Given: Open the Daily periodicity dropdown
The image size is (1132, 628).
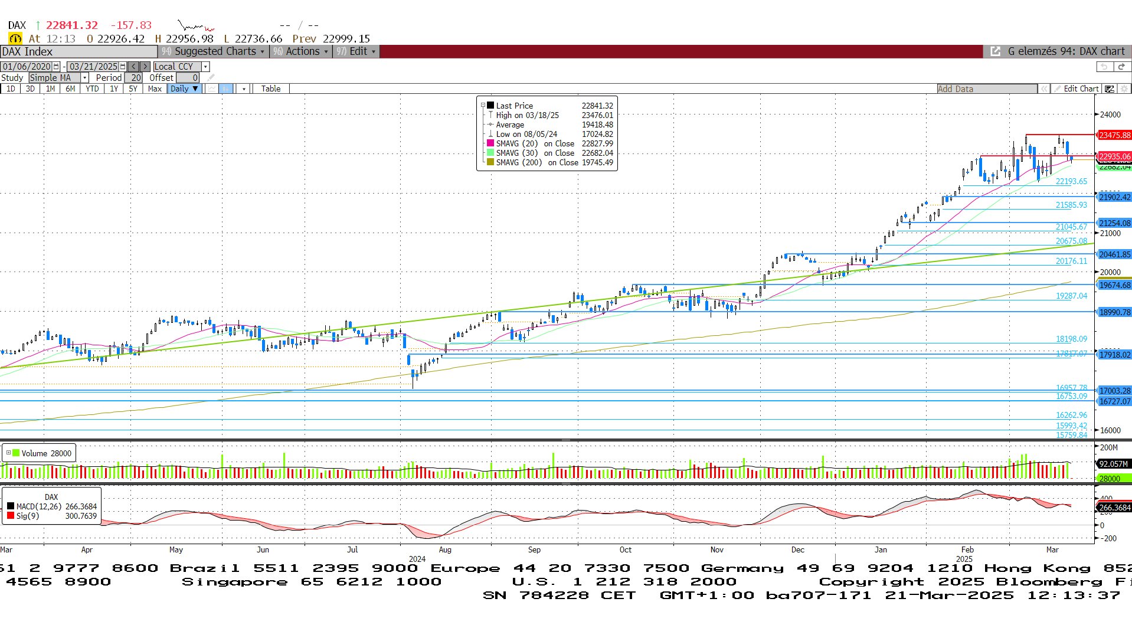Looking at the screenshot, I should (185, 89).
